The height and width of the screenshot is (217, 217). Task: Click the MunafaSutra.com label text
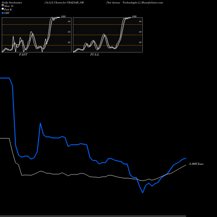[x=152, y=3]
